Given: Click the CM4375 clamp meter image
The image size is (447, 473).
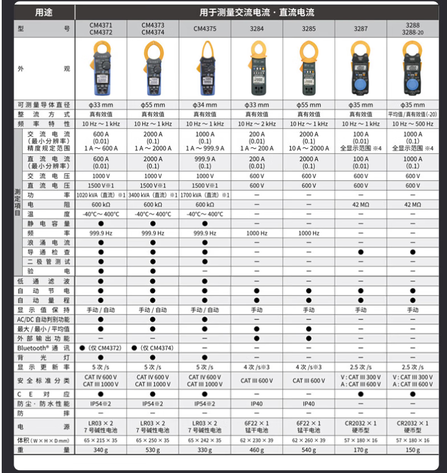Looking at the screenshot, I should 205,69.
